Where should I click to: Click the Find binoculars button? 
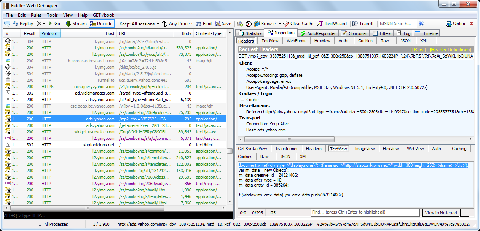point(204,24)
